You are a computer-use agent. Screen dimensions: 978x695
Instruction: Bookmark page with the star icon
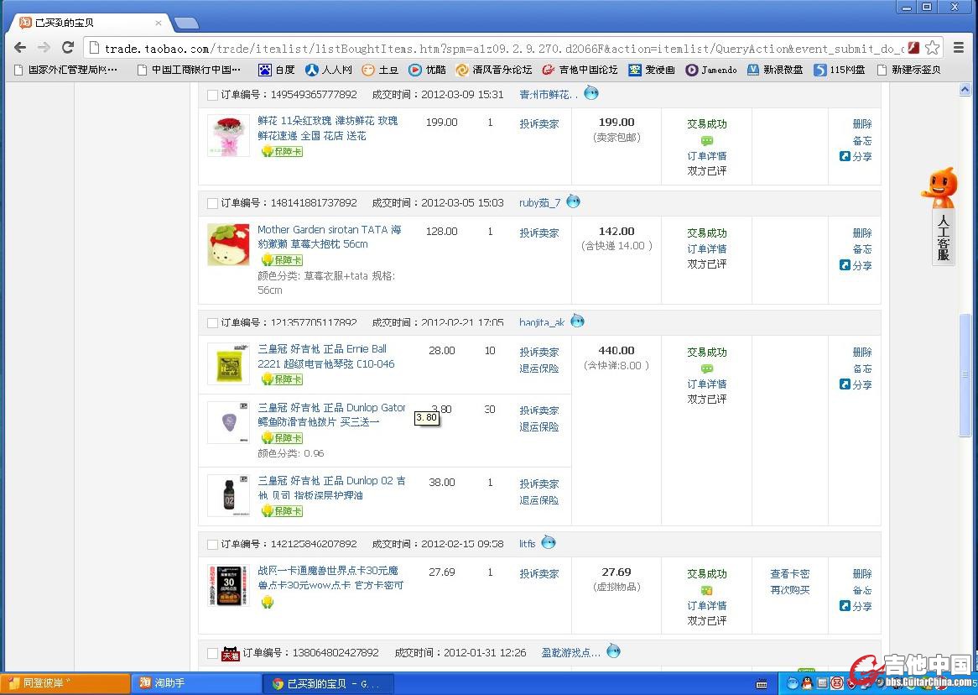(x=932, y=48)
